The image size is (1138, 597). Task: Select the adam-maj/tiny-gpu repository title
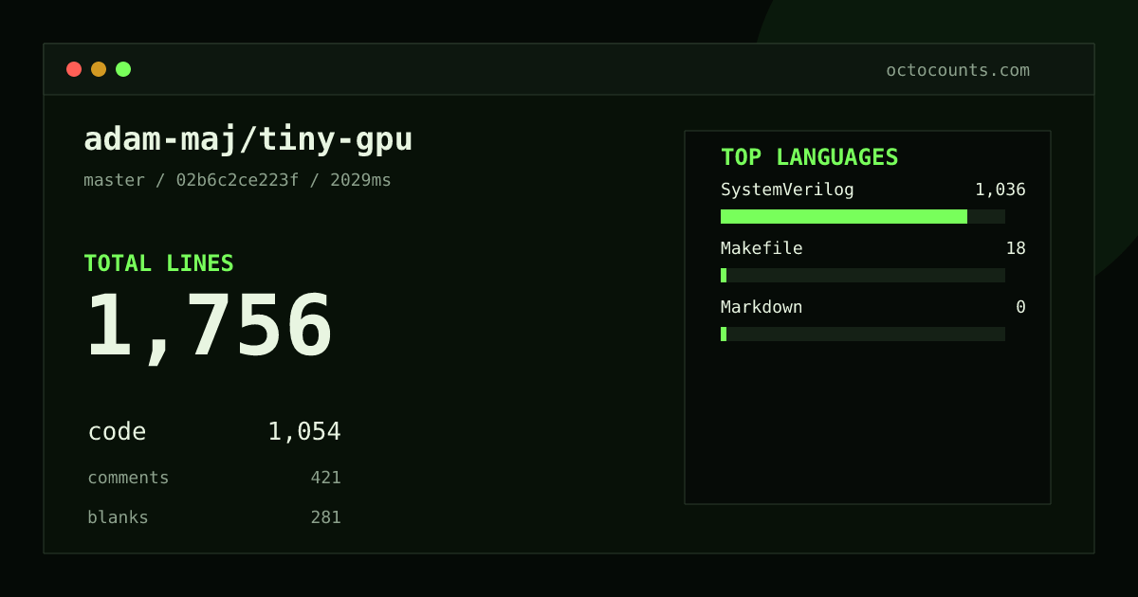pos(248,139)
